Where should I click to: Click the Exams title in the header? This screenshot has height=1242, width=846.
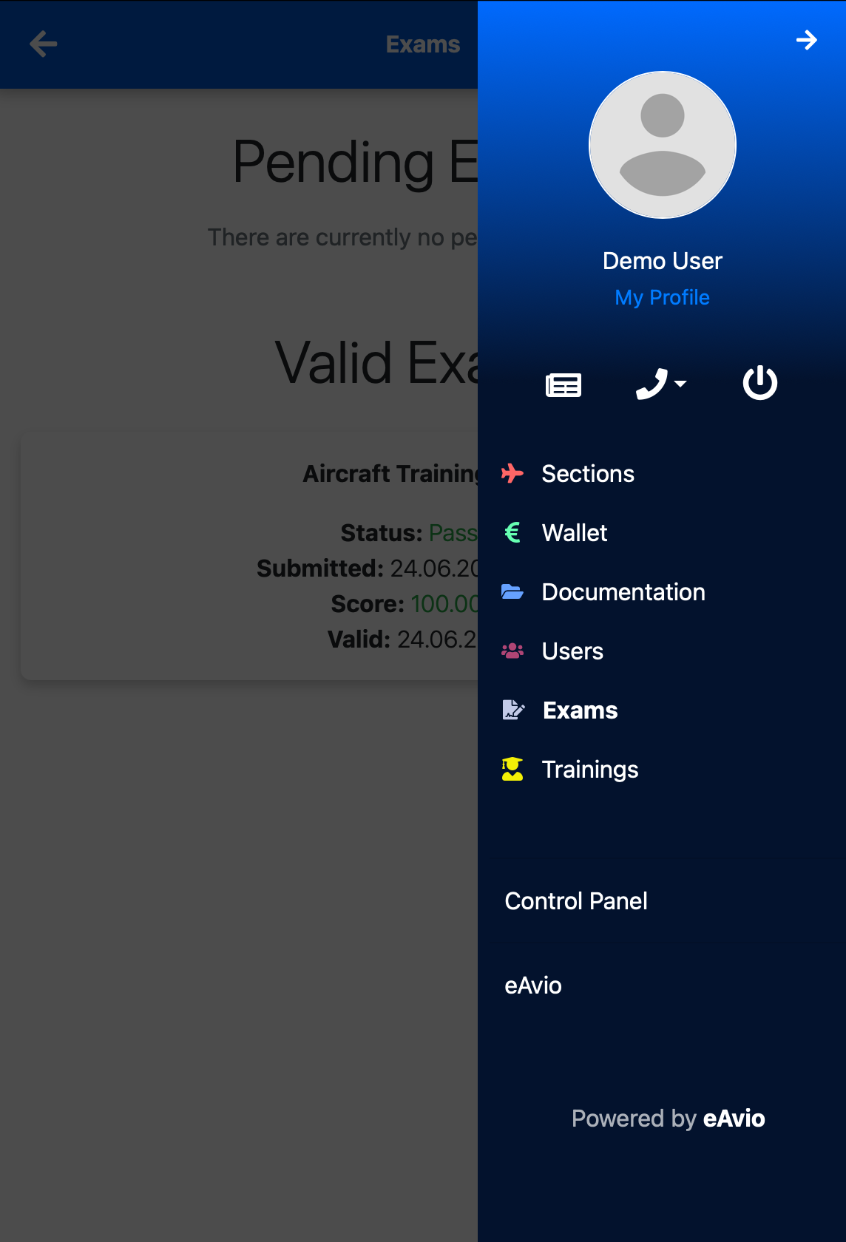pyautogui.click(x=423, y=44)
